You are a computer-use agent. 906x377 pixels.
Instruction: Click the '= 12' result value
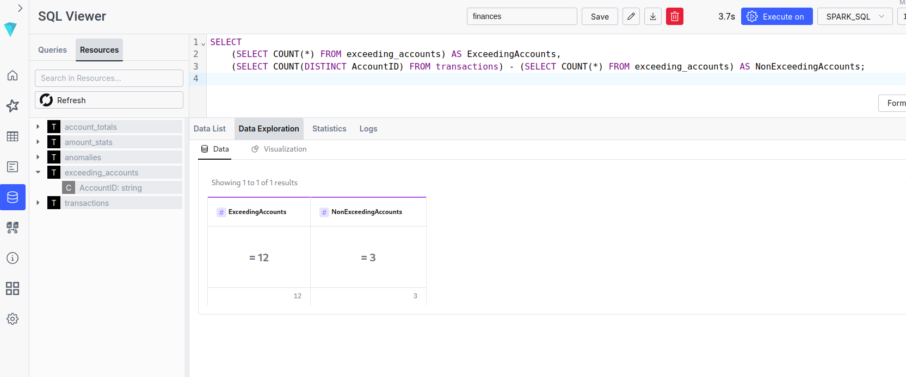pos(259,257)
